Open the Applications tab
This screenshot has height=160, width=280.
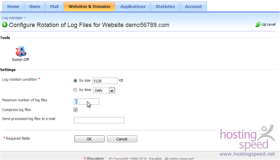[133, 6]
